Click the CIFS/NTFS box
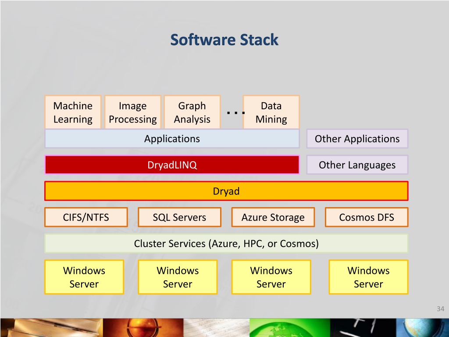 tap(86, 217)
